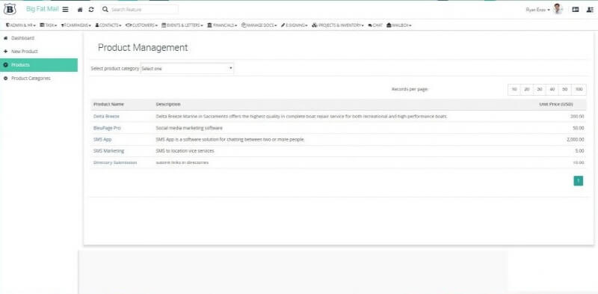Viewport: 598px width, 294px height.
Task: Click the plus icon beside New Product
Action: (x=5, y=51)
